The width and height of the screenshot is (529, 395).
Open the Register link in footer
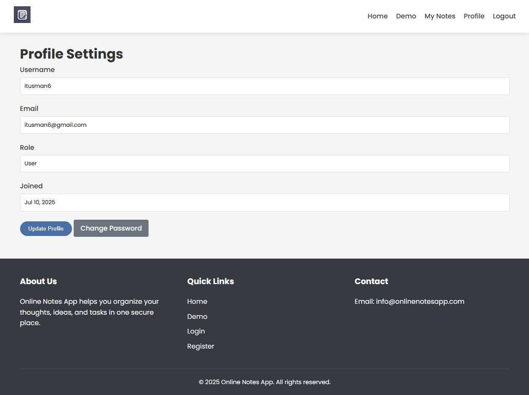[x=200, y=346]
